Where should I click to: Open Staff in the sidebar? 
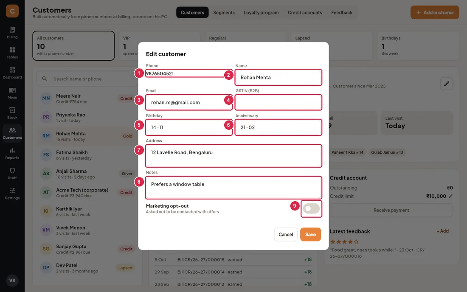coord(12,174)
